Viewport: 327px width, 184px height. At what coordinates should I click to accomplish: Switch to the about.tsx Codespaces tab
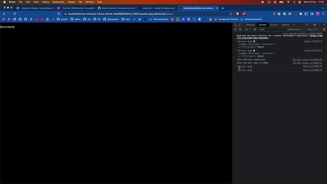(x=157, y=8)
